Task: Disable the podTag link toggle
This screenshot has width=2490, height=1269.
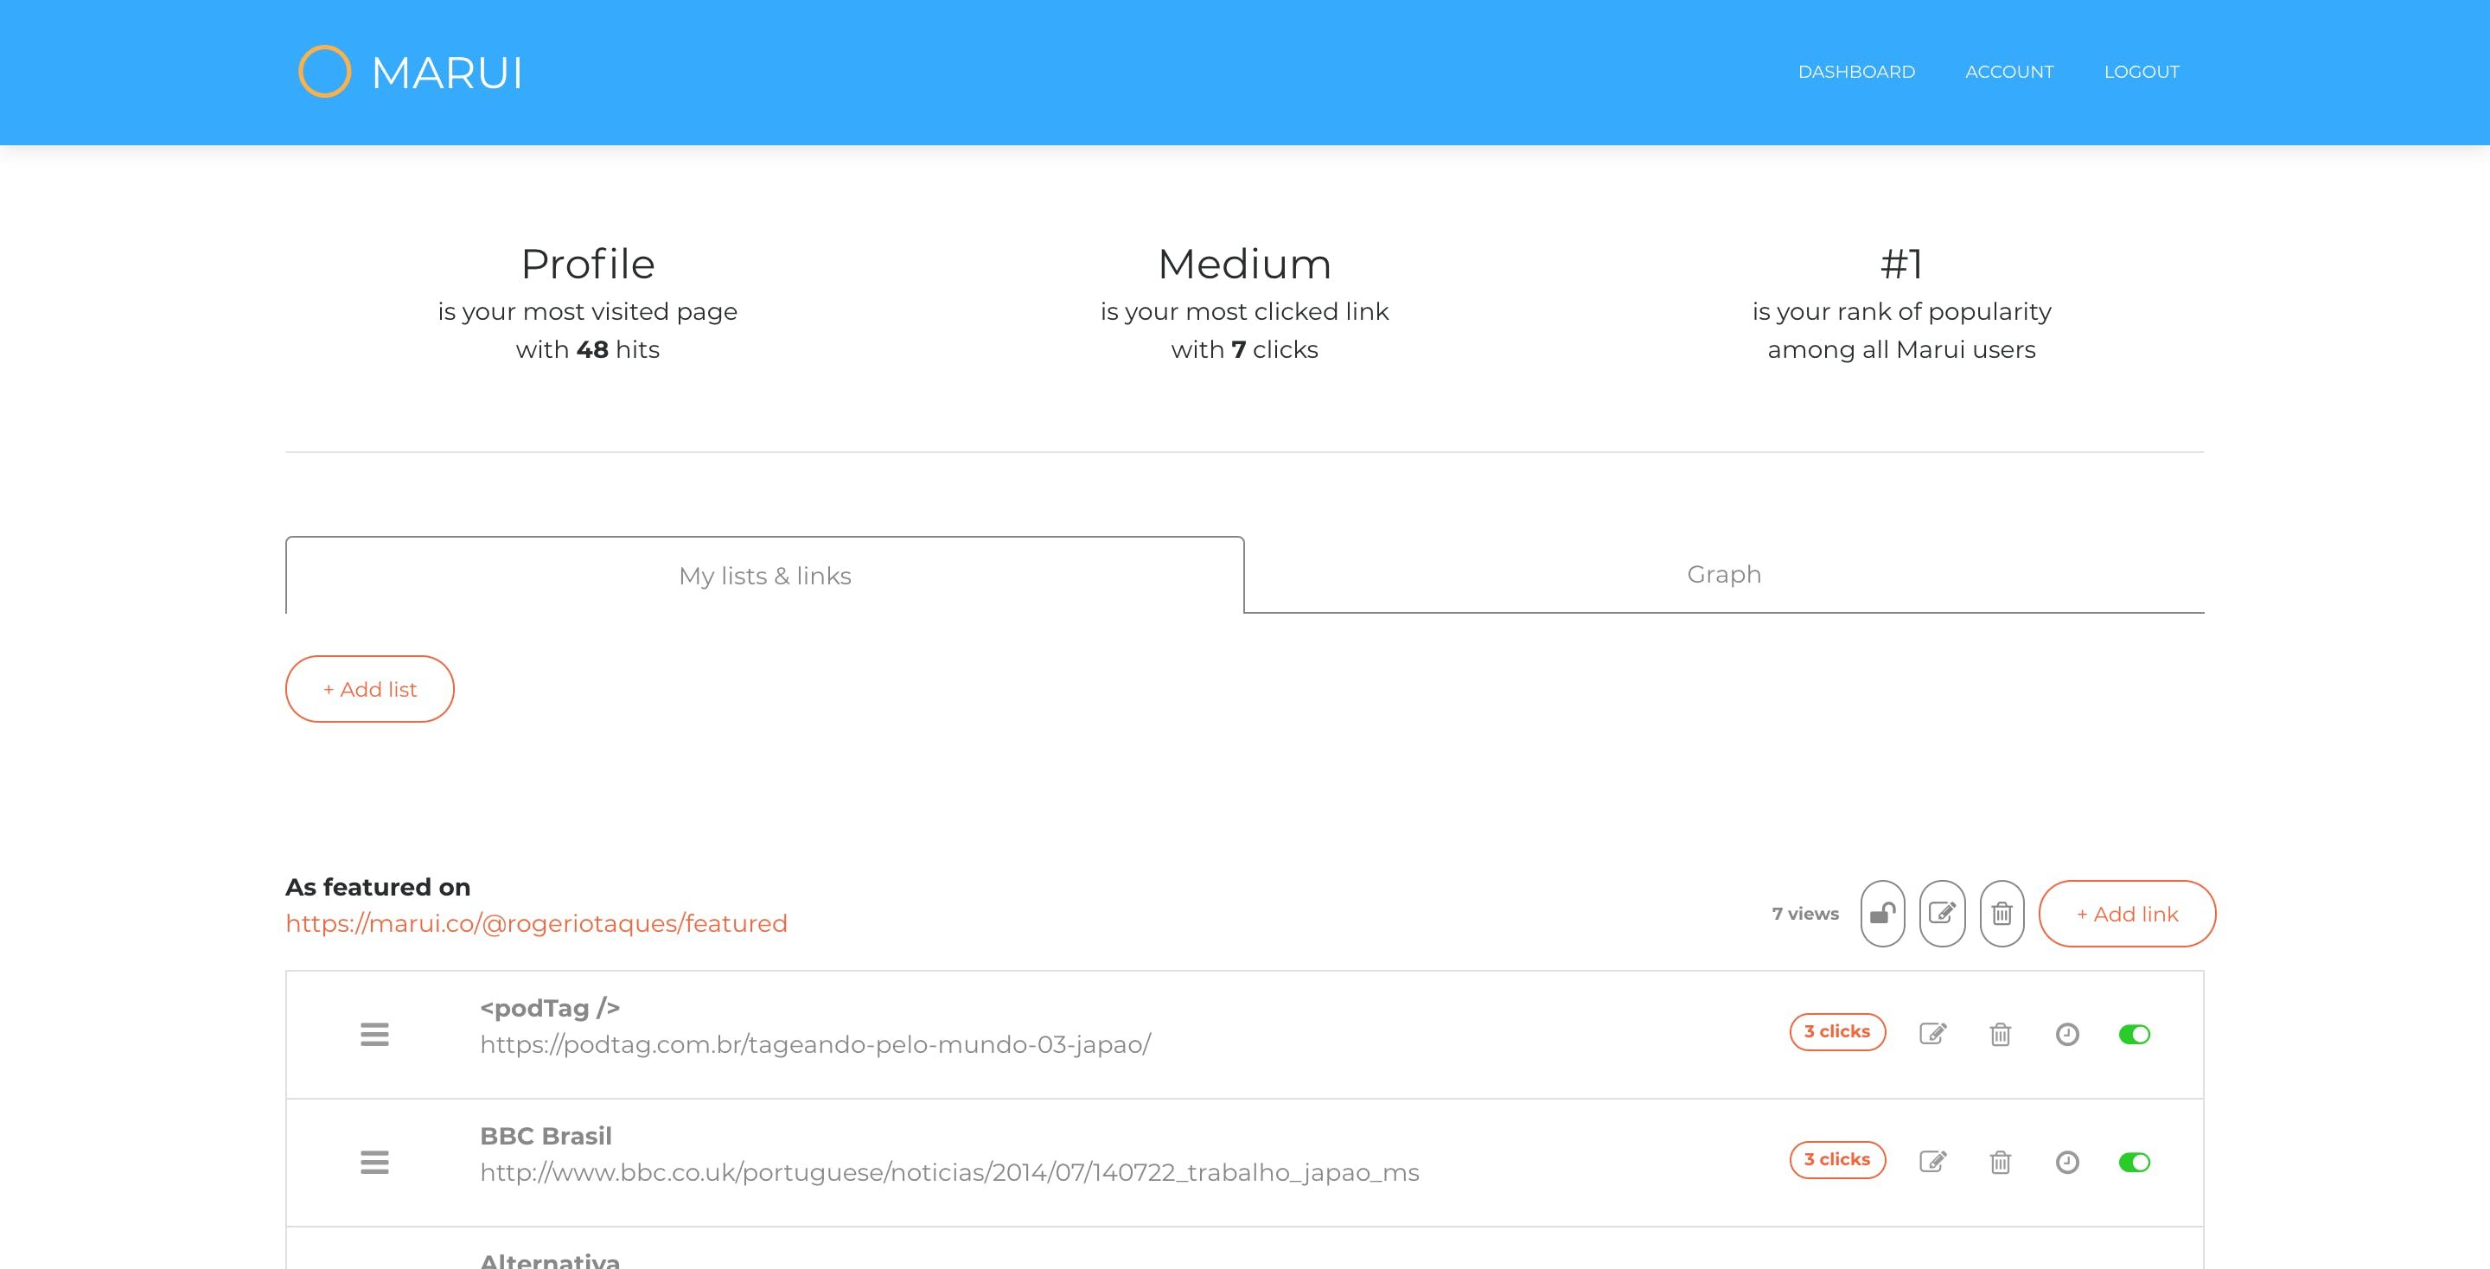Action: pyautogui.click(x=2135, y=1034)
